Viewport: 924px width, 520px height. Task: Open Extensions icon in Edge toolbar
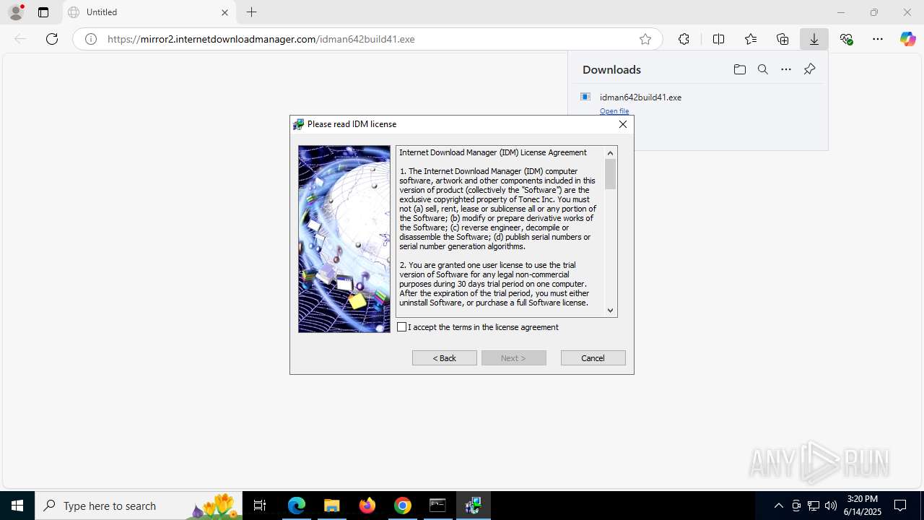[x=684, y=39]
